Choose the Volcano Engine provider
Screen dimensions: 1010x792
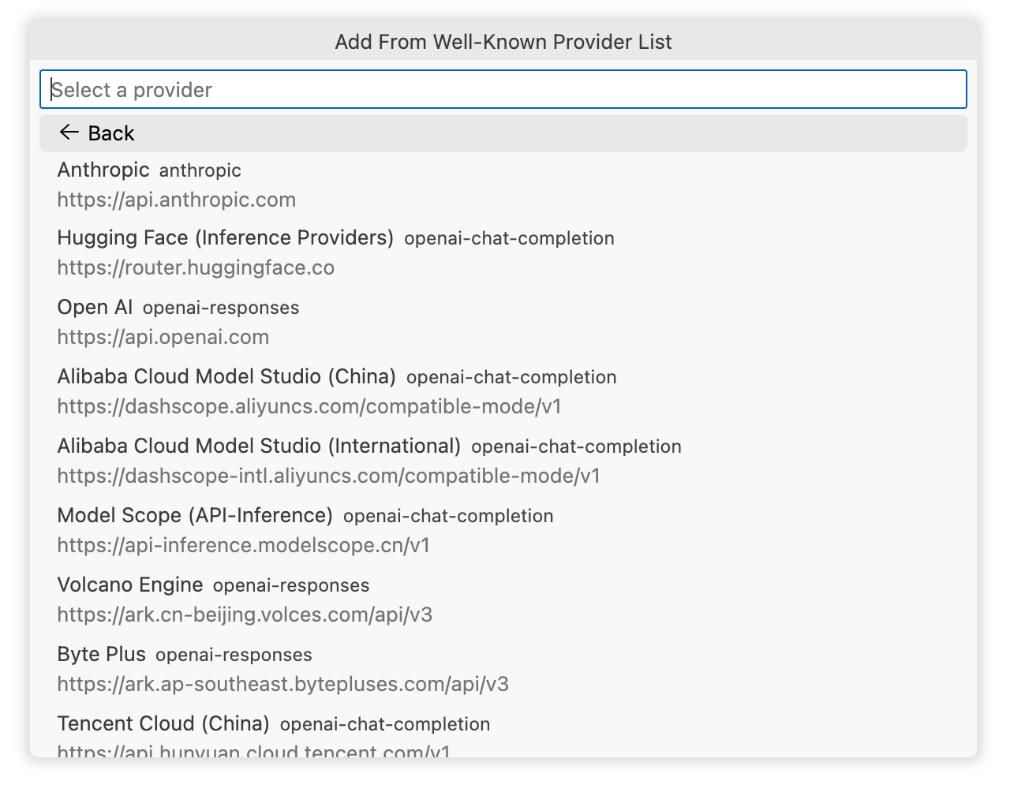[x=503, y=600]
